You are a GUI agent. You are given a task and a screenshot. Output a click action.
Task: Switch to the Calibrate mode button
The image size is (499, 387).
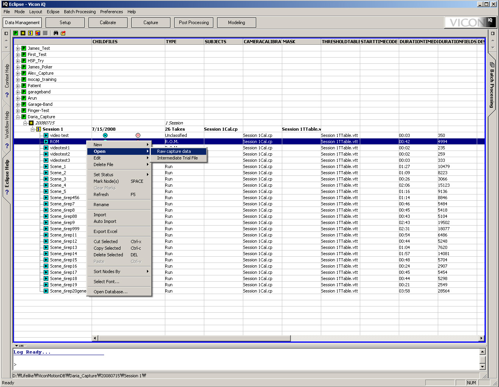(108, 23)
